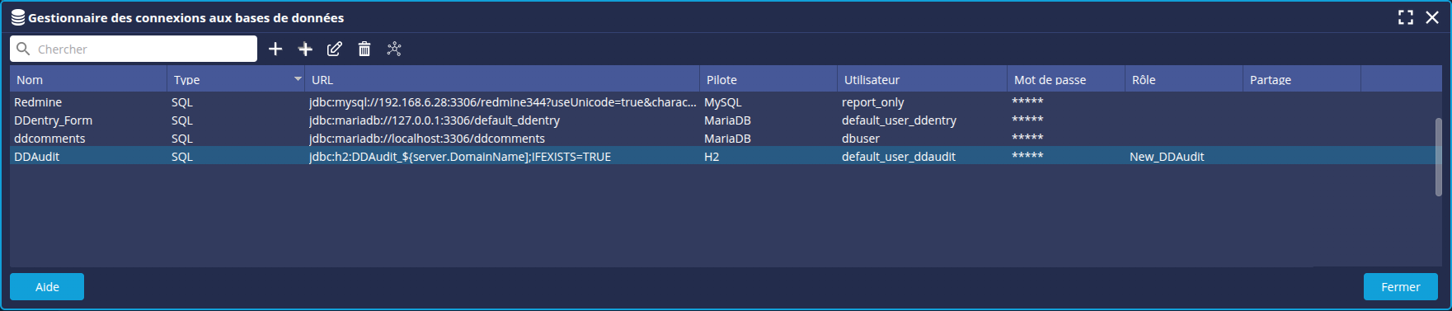
Task: Click the Fermer button
Action: (x=1401, y=287)
